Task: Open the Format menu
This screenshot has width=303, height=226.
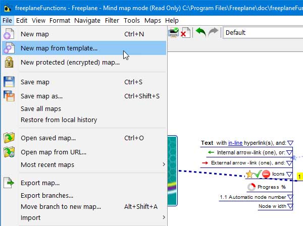Action: coord(60,20)
